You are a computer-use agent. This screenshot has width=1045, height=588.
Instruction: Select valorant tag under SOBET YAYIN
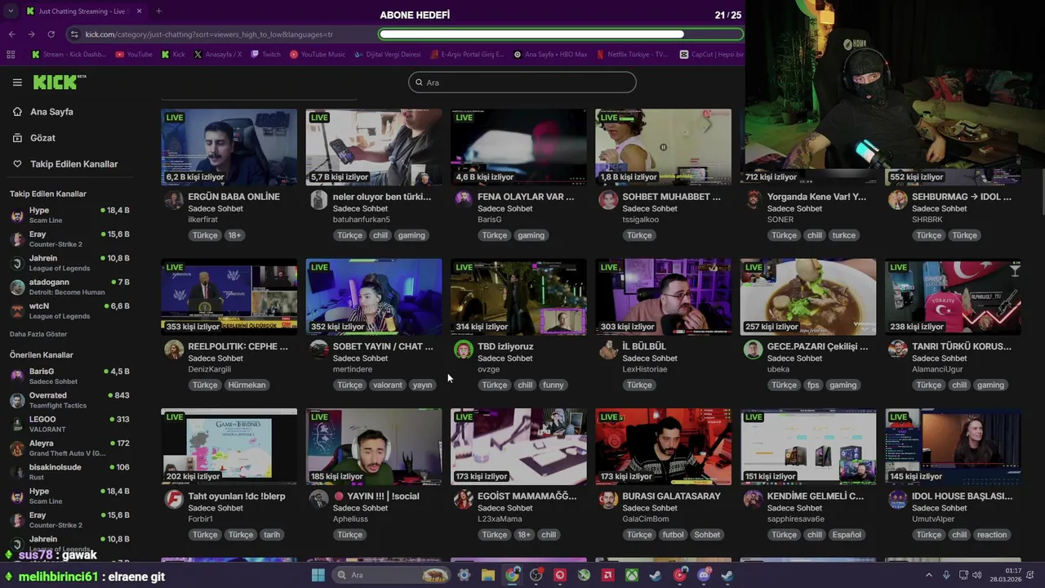point(387,385)
